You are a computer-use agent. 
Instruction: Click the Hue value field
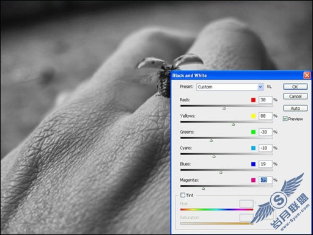pyautogui.click(x=246, y=203)
